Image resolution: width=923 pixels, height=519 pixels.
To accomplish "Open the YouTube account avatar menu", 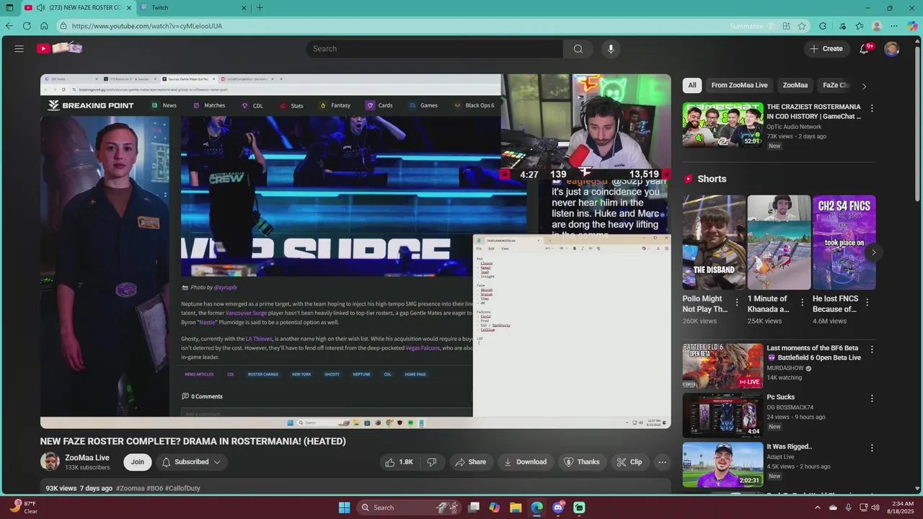I will 892,48.
